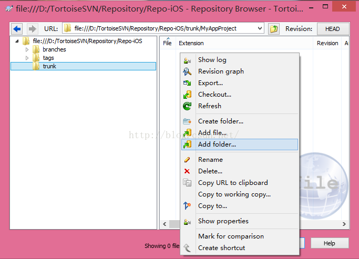Minimize the Repository Browser window
Image resolution: width=359 pixels, height=259 pixels.
coord(311,8)
